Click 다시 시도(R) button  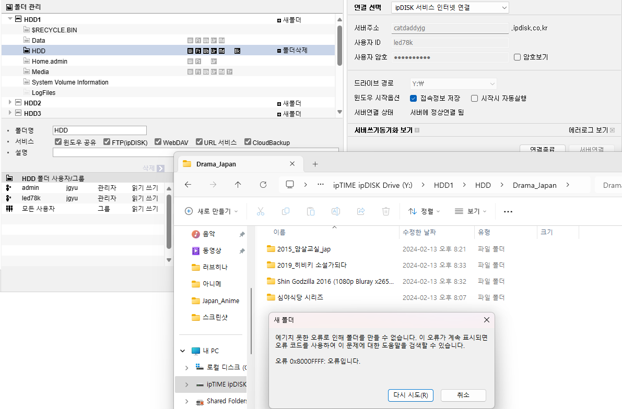pos(410,395)
